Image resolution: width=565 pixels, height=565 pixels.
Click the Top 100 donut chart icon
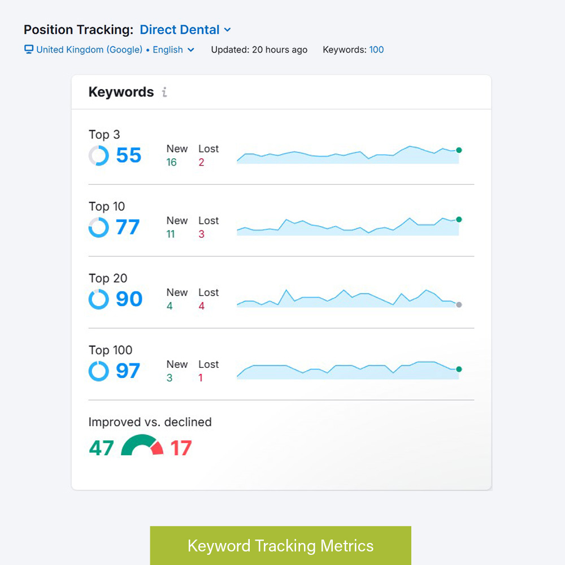click(x=99, y=371)
